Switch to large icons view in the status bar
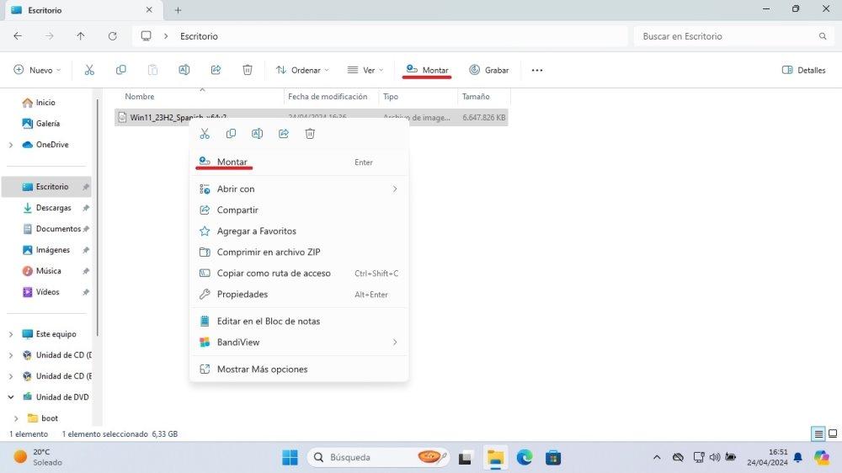This screenshot has height=473, width=842. [x=832, y=434]
